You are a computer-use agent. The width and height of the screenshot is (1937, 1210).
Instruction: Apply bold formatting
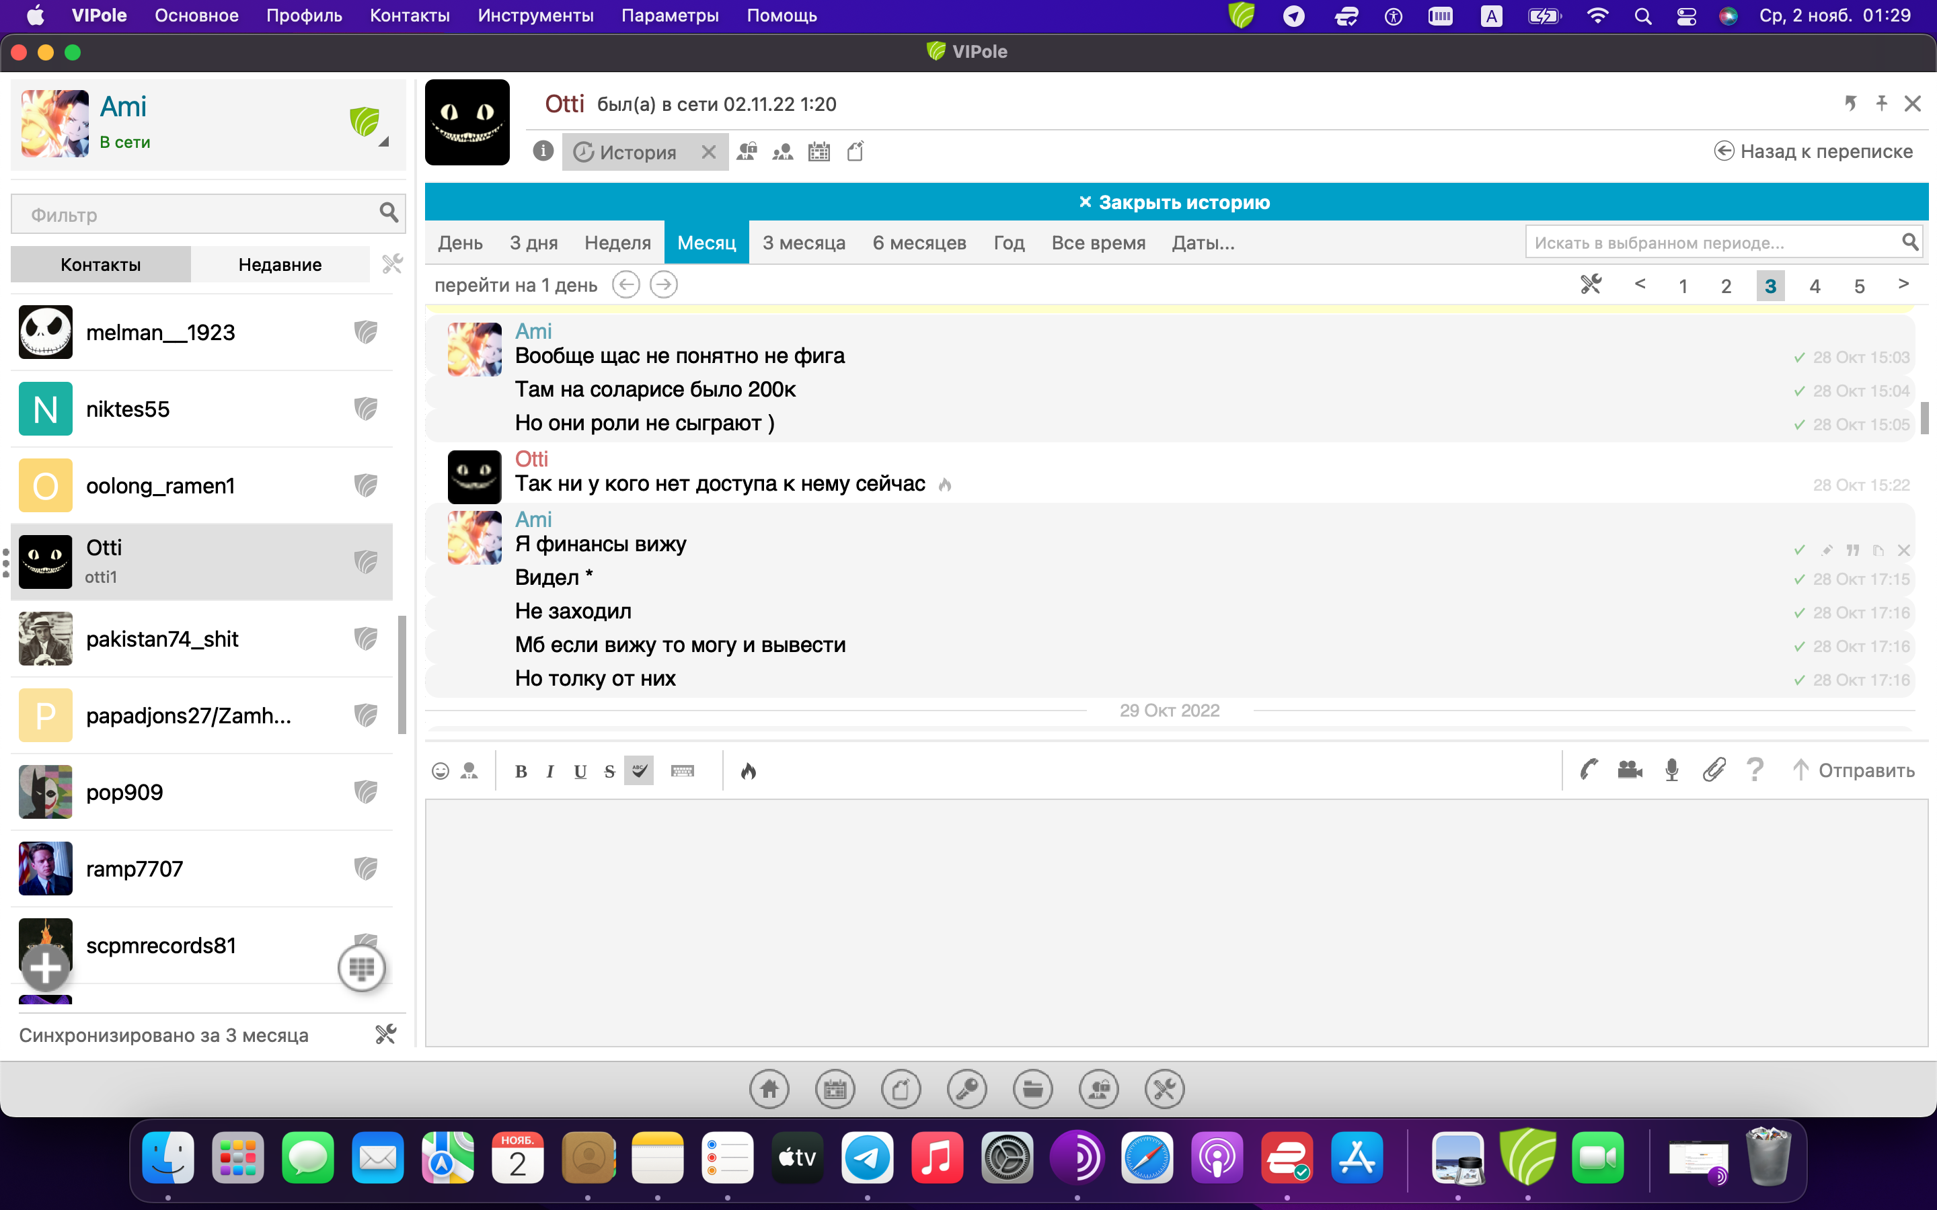(x=521, y=772)
